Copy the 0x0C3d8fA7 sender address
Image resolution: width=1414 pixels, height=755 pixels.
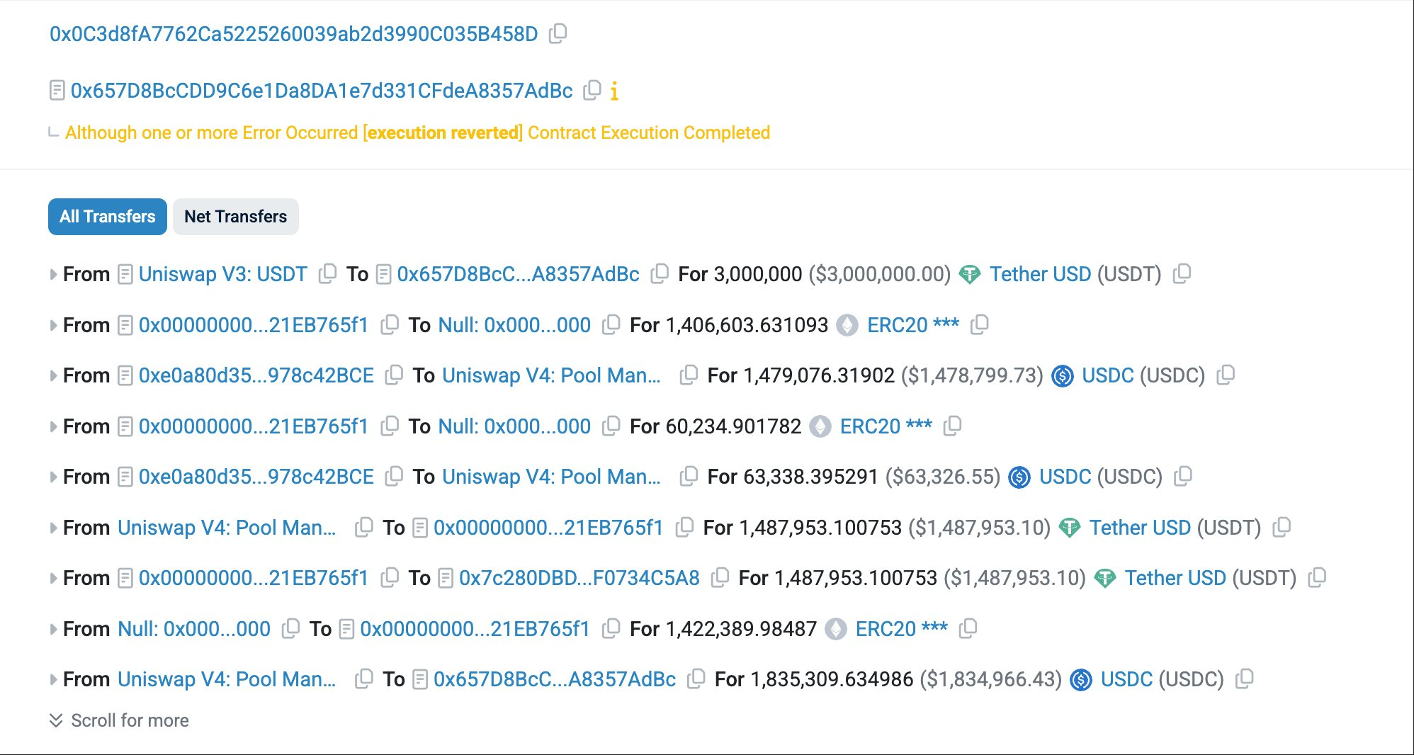558,33
